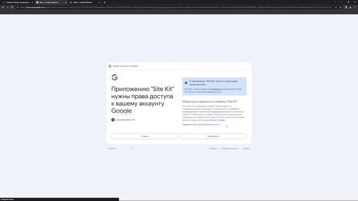This screenshot has width=358, height=201.
Task: Open the Google Account link in description
Action: [217, 120]
